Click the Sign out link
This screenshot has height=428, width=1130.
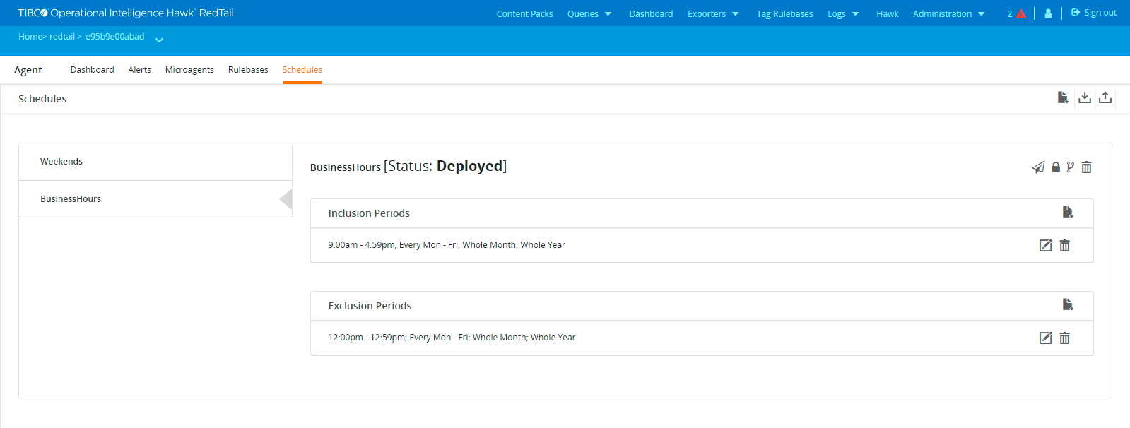click(x=1094, y=13)
